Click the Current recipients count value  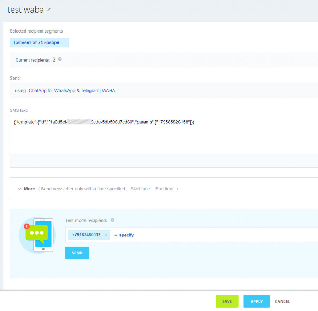point(54,59)
